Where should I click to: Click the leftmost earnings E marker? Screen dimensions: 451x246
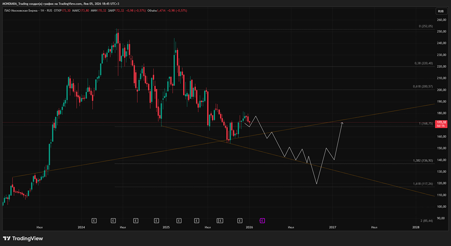point(94,220)
